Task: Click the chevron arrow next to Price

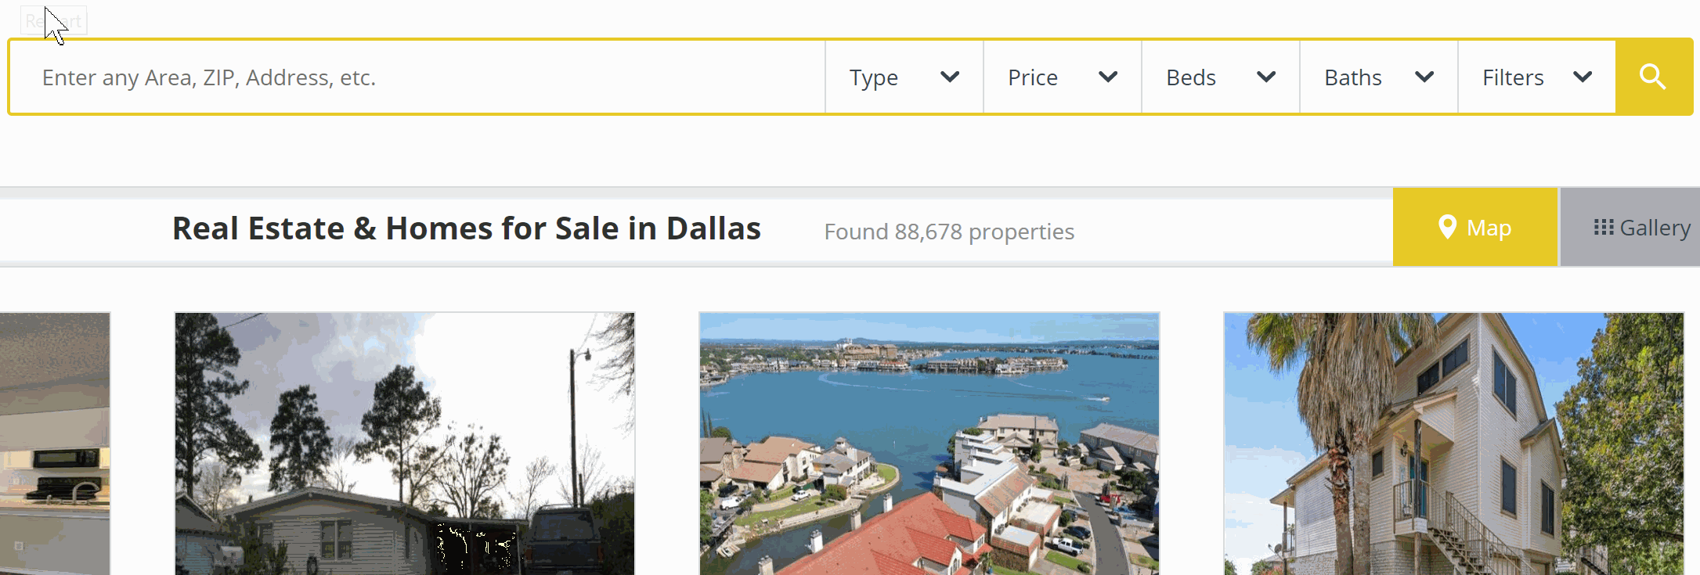Action: pyautogui.click(x=1108, y=77)
